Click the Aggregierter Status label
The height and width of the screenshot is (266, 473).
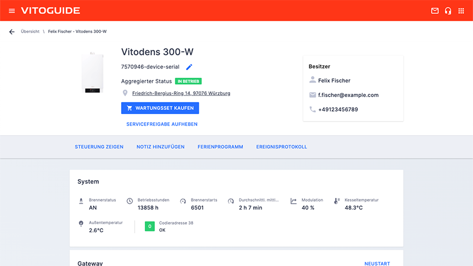(146, 82)
